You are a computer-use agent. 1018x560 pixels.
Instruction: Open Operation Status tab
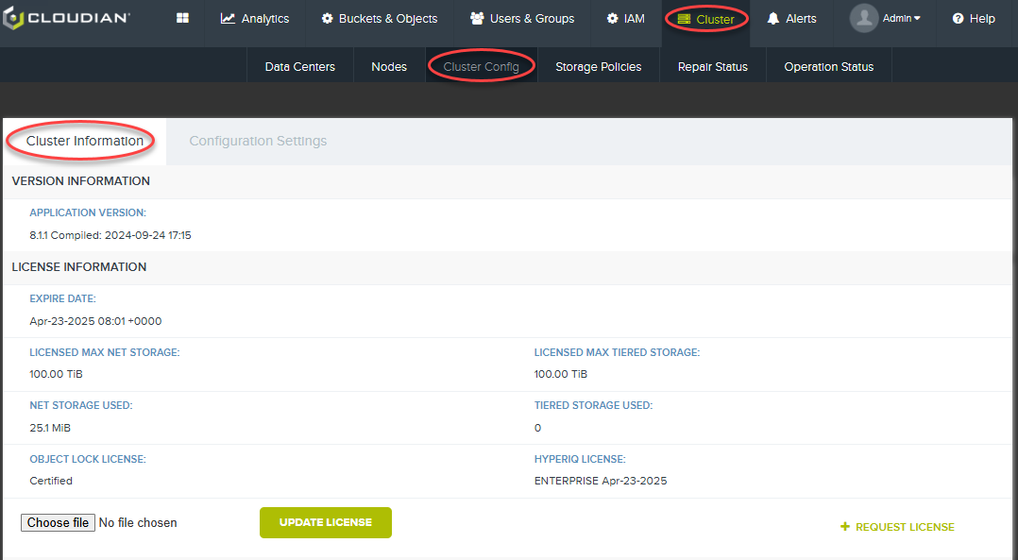pos(829,66)
